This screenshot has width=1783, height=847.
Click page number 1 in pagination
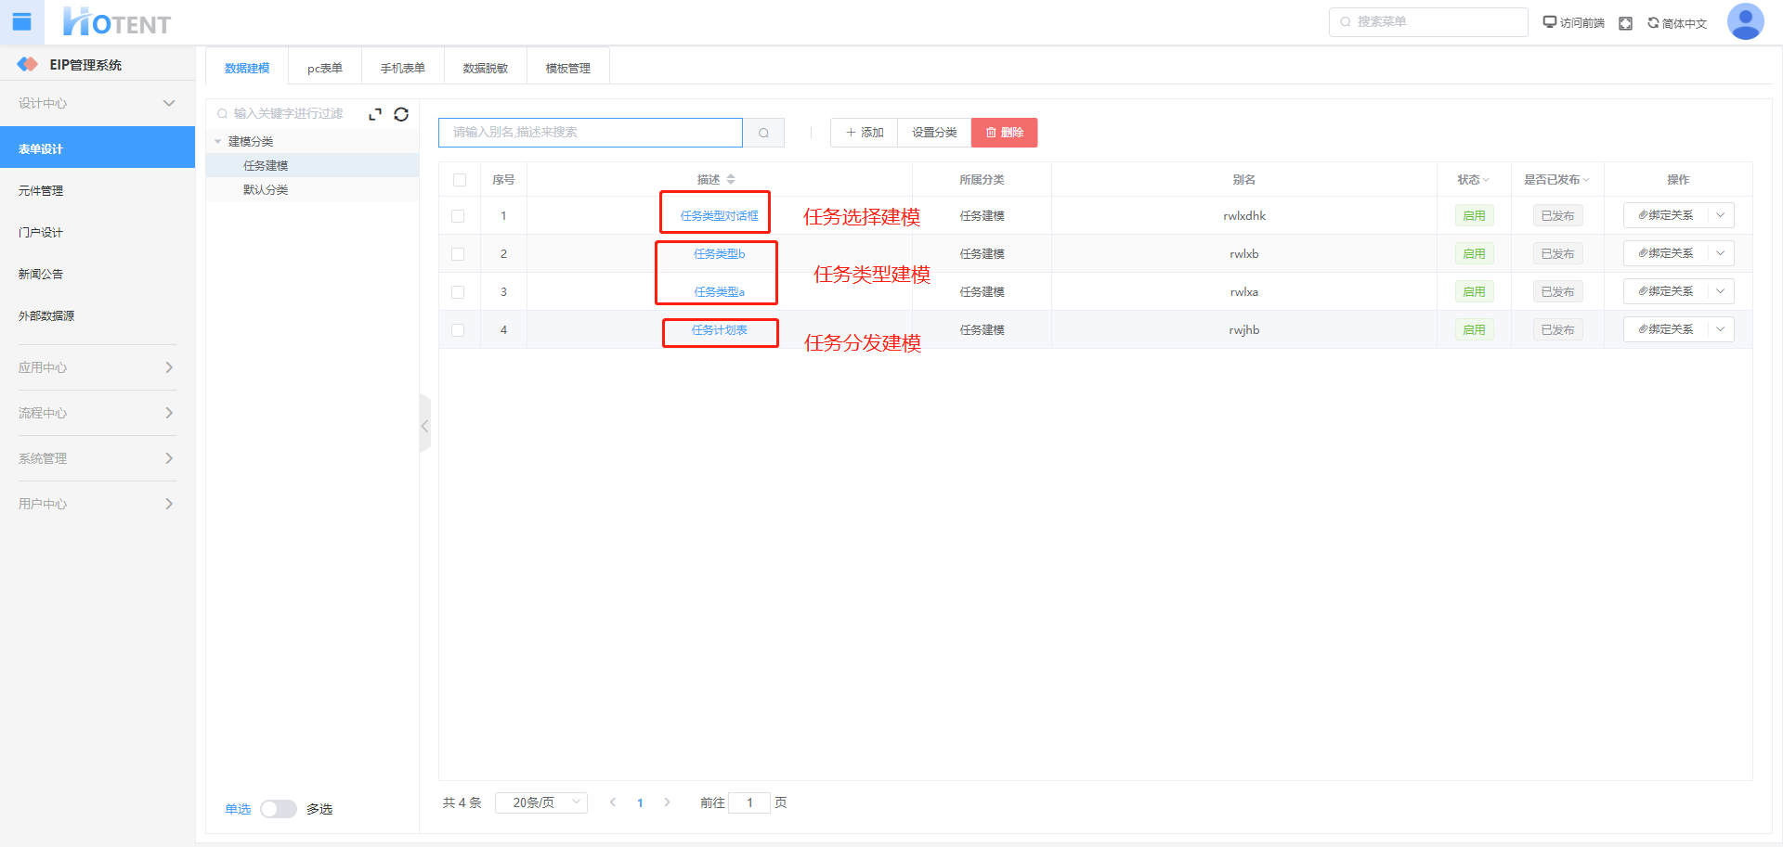(640, 803)
